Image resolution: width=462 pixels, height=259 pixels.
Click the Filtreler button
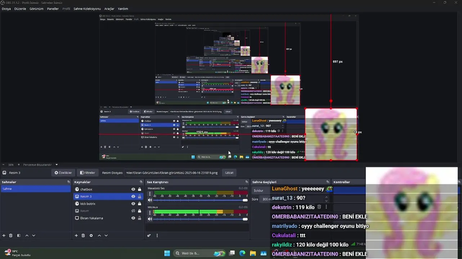click(88, 173)
